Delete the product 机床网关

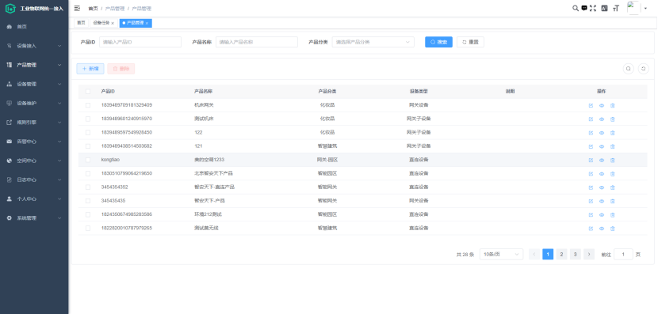pyautogui.click(x=612, y=105)
